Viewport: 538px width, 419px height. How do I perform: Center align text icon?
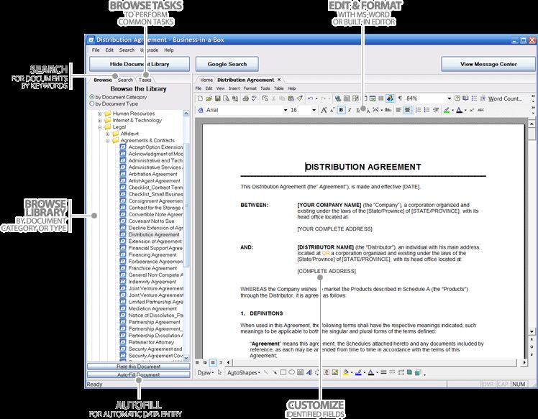pos(408,110)
